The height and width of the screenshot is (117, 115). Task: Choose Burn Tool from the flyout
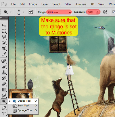pyautogui.click(x=23, y=106)
